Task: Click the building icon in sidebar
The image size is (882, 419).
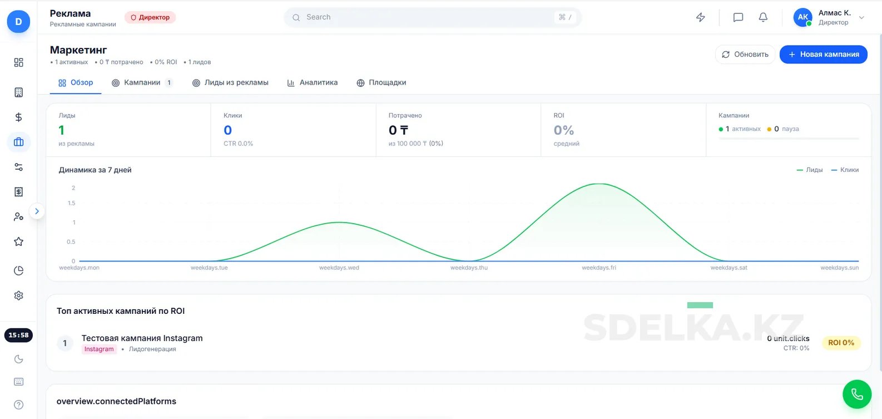Action: (18, 92)
